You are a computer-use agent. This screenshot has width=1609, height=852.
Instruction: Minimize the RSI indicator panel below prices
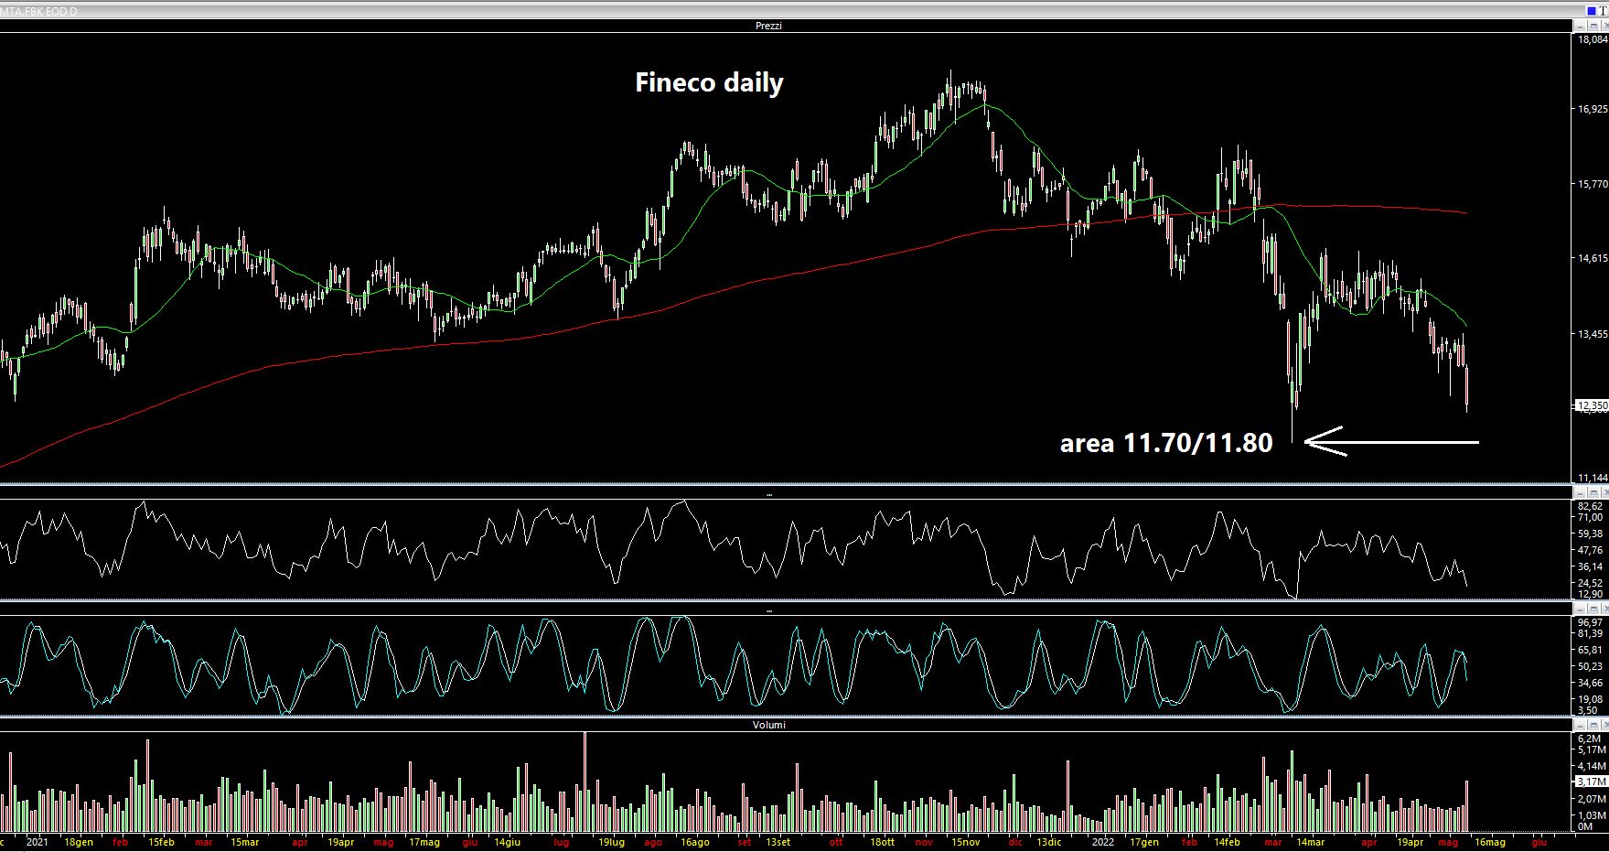pyautogui.click(x=1580, y=492)
